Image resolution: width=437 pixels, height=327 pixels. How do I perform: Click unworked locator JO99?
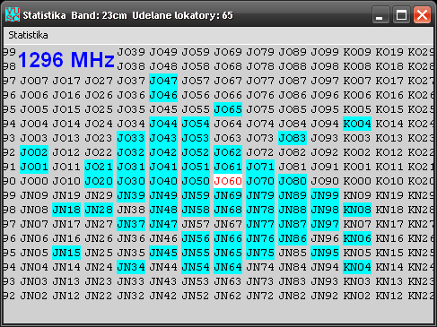tap(325, 52)
